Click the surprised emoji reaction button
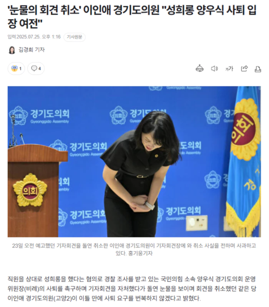 16,69
